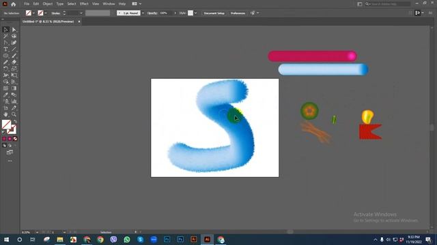Select the Selection tool
This screenshot has height=245, width=437.
6,30
